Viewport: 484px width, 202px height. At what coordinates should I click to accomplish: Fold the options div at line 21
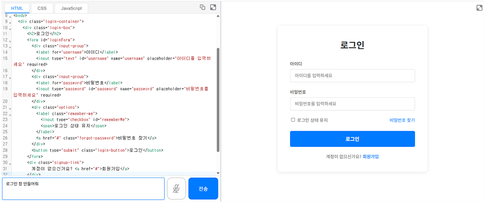tap(10, 108)
